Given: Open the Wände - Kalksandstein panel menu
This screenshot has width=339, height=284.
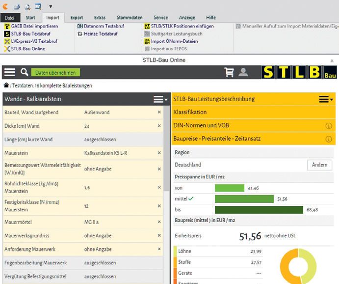Looking at the screenshot, I should pyautogui.click(x=160, y=99).
